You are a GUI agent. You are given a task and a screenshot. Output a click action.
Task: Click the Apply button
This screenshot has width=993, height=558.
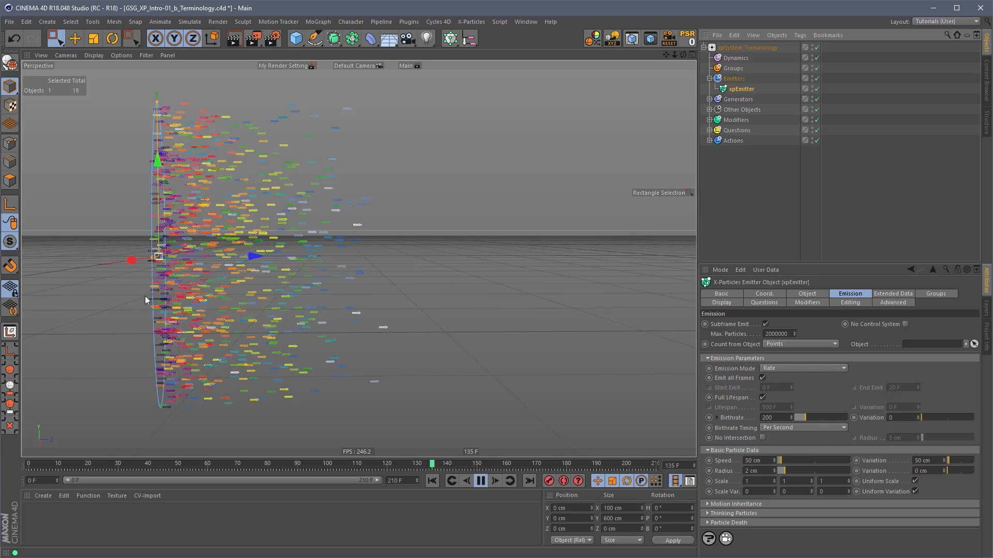pos(672,540)
